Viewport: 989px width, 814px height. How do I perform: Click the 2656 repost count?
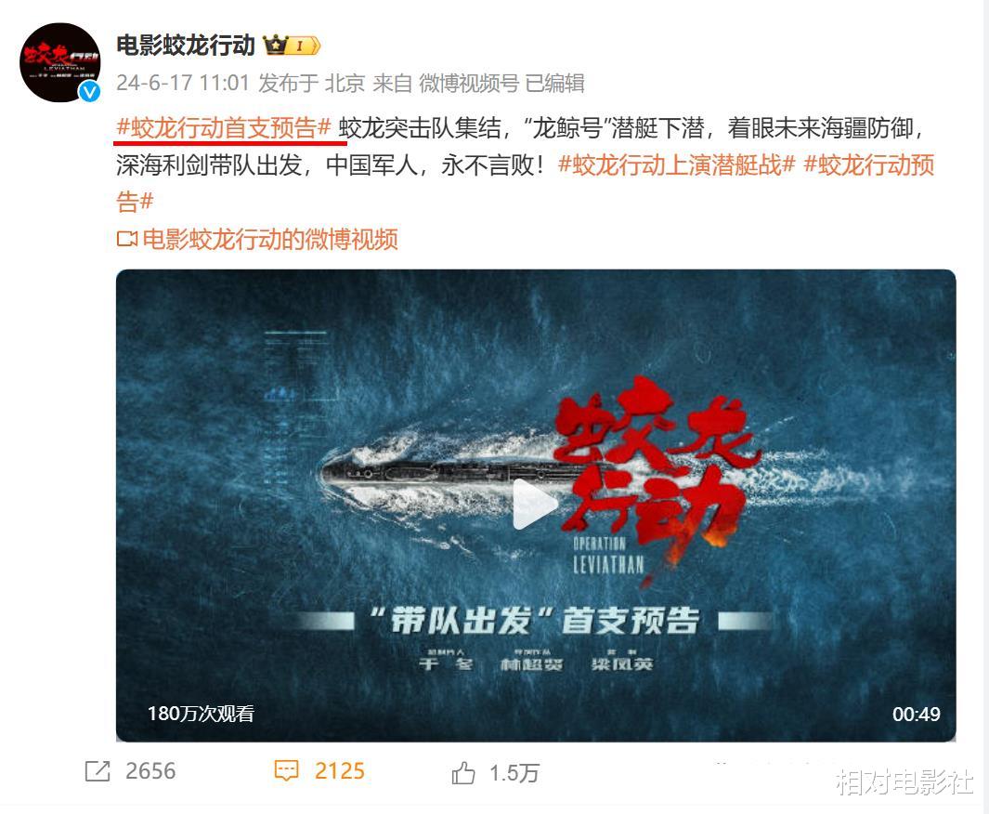150,771
